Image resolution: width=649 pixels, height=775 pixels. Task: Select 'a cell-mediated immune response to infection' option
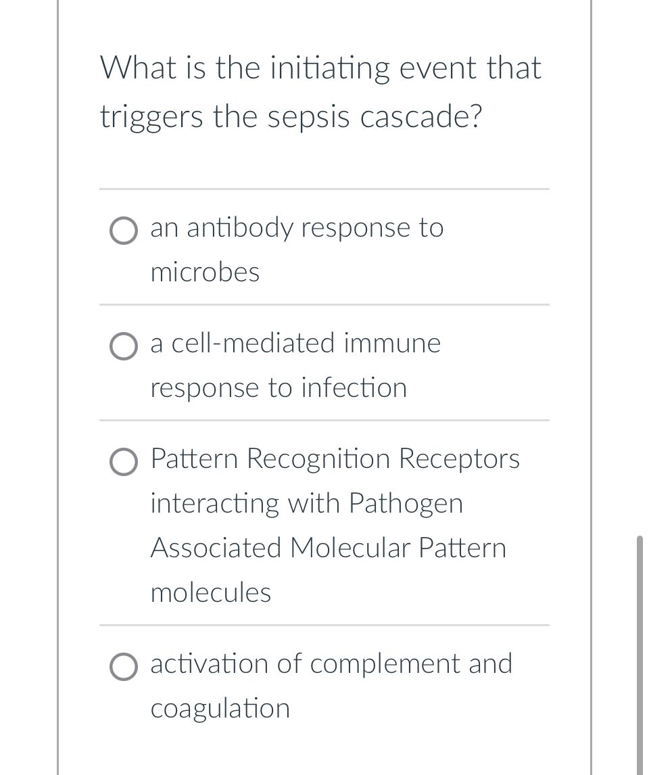click(124, 347)
